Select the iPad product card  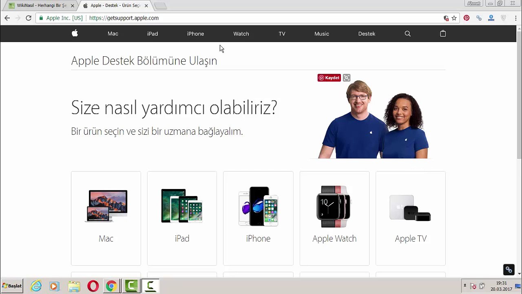click(182, 218)
